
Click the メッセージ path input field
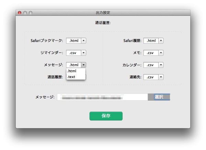102,97
